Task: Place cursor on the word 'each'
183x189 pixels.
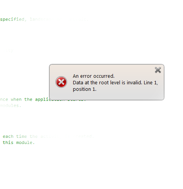Action: pos(8,136)
